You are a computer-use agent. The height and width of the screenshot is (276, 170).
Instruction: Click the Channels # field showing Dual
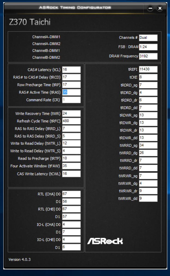pyautogui.click(x=148, y=38)
